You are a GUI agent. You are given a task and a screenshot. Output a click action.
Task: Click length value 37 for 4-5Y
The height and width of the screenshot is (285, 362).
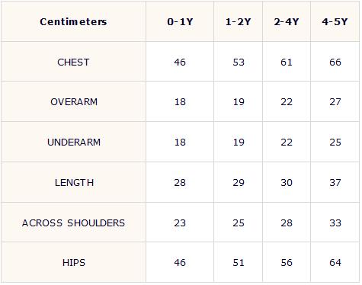[x=335, y=183]
